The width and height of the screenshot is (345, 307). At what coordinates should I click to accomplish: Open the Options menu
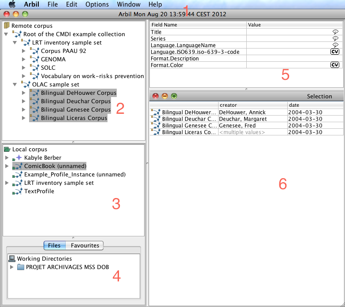click(97, 4)
